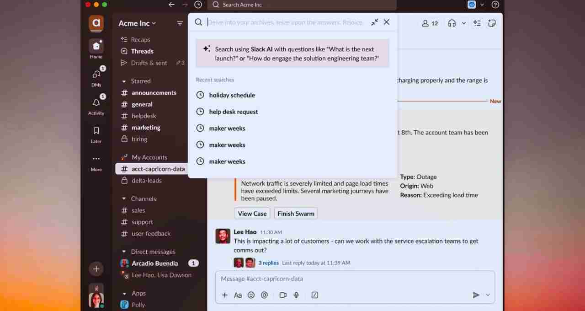This screenshot has height=311, width=585.
Task: Open DMs in the sidebar
Action: [x=96, y=77]
